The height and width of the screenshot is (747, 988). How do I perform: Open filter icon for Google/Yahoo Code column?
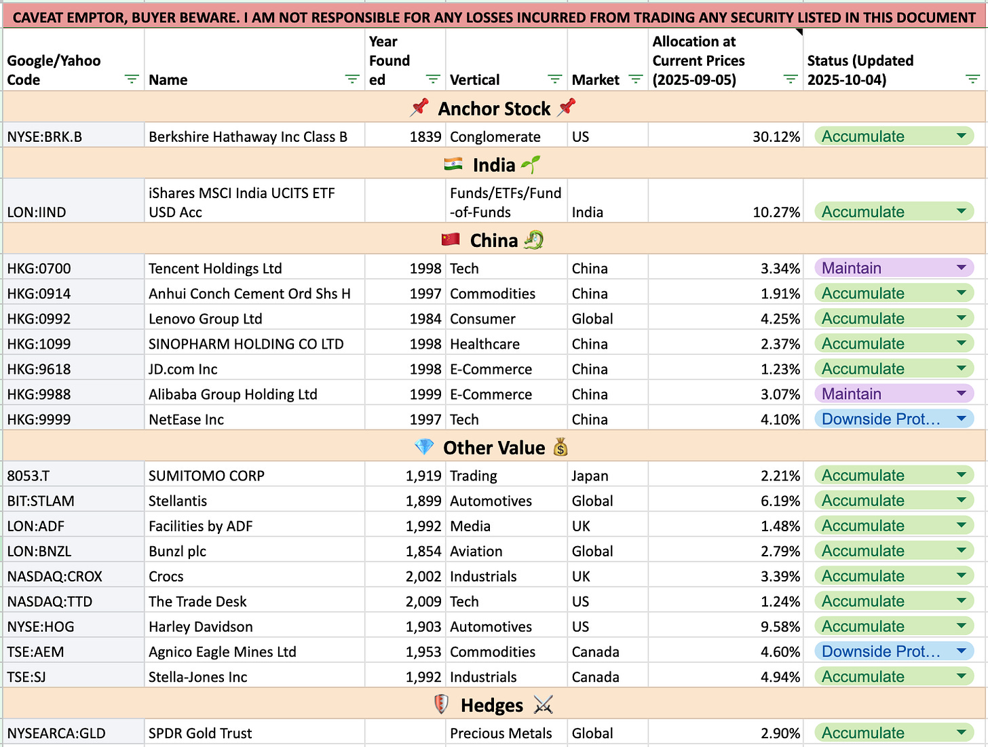(x=132, y=79)
